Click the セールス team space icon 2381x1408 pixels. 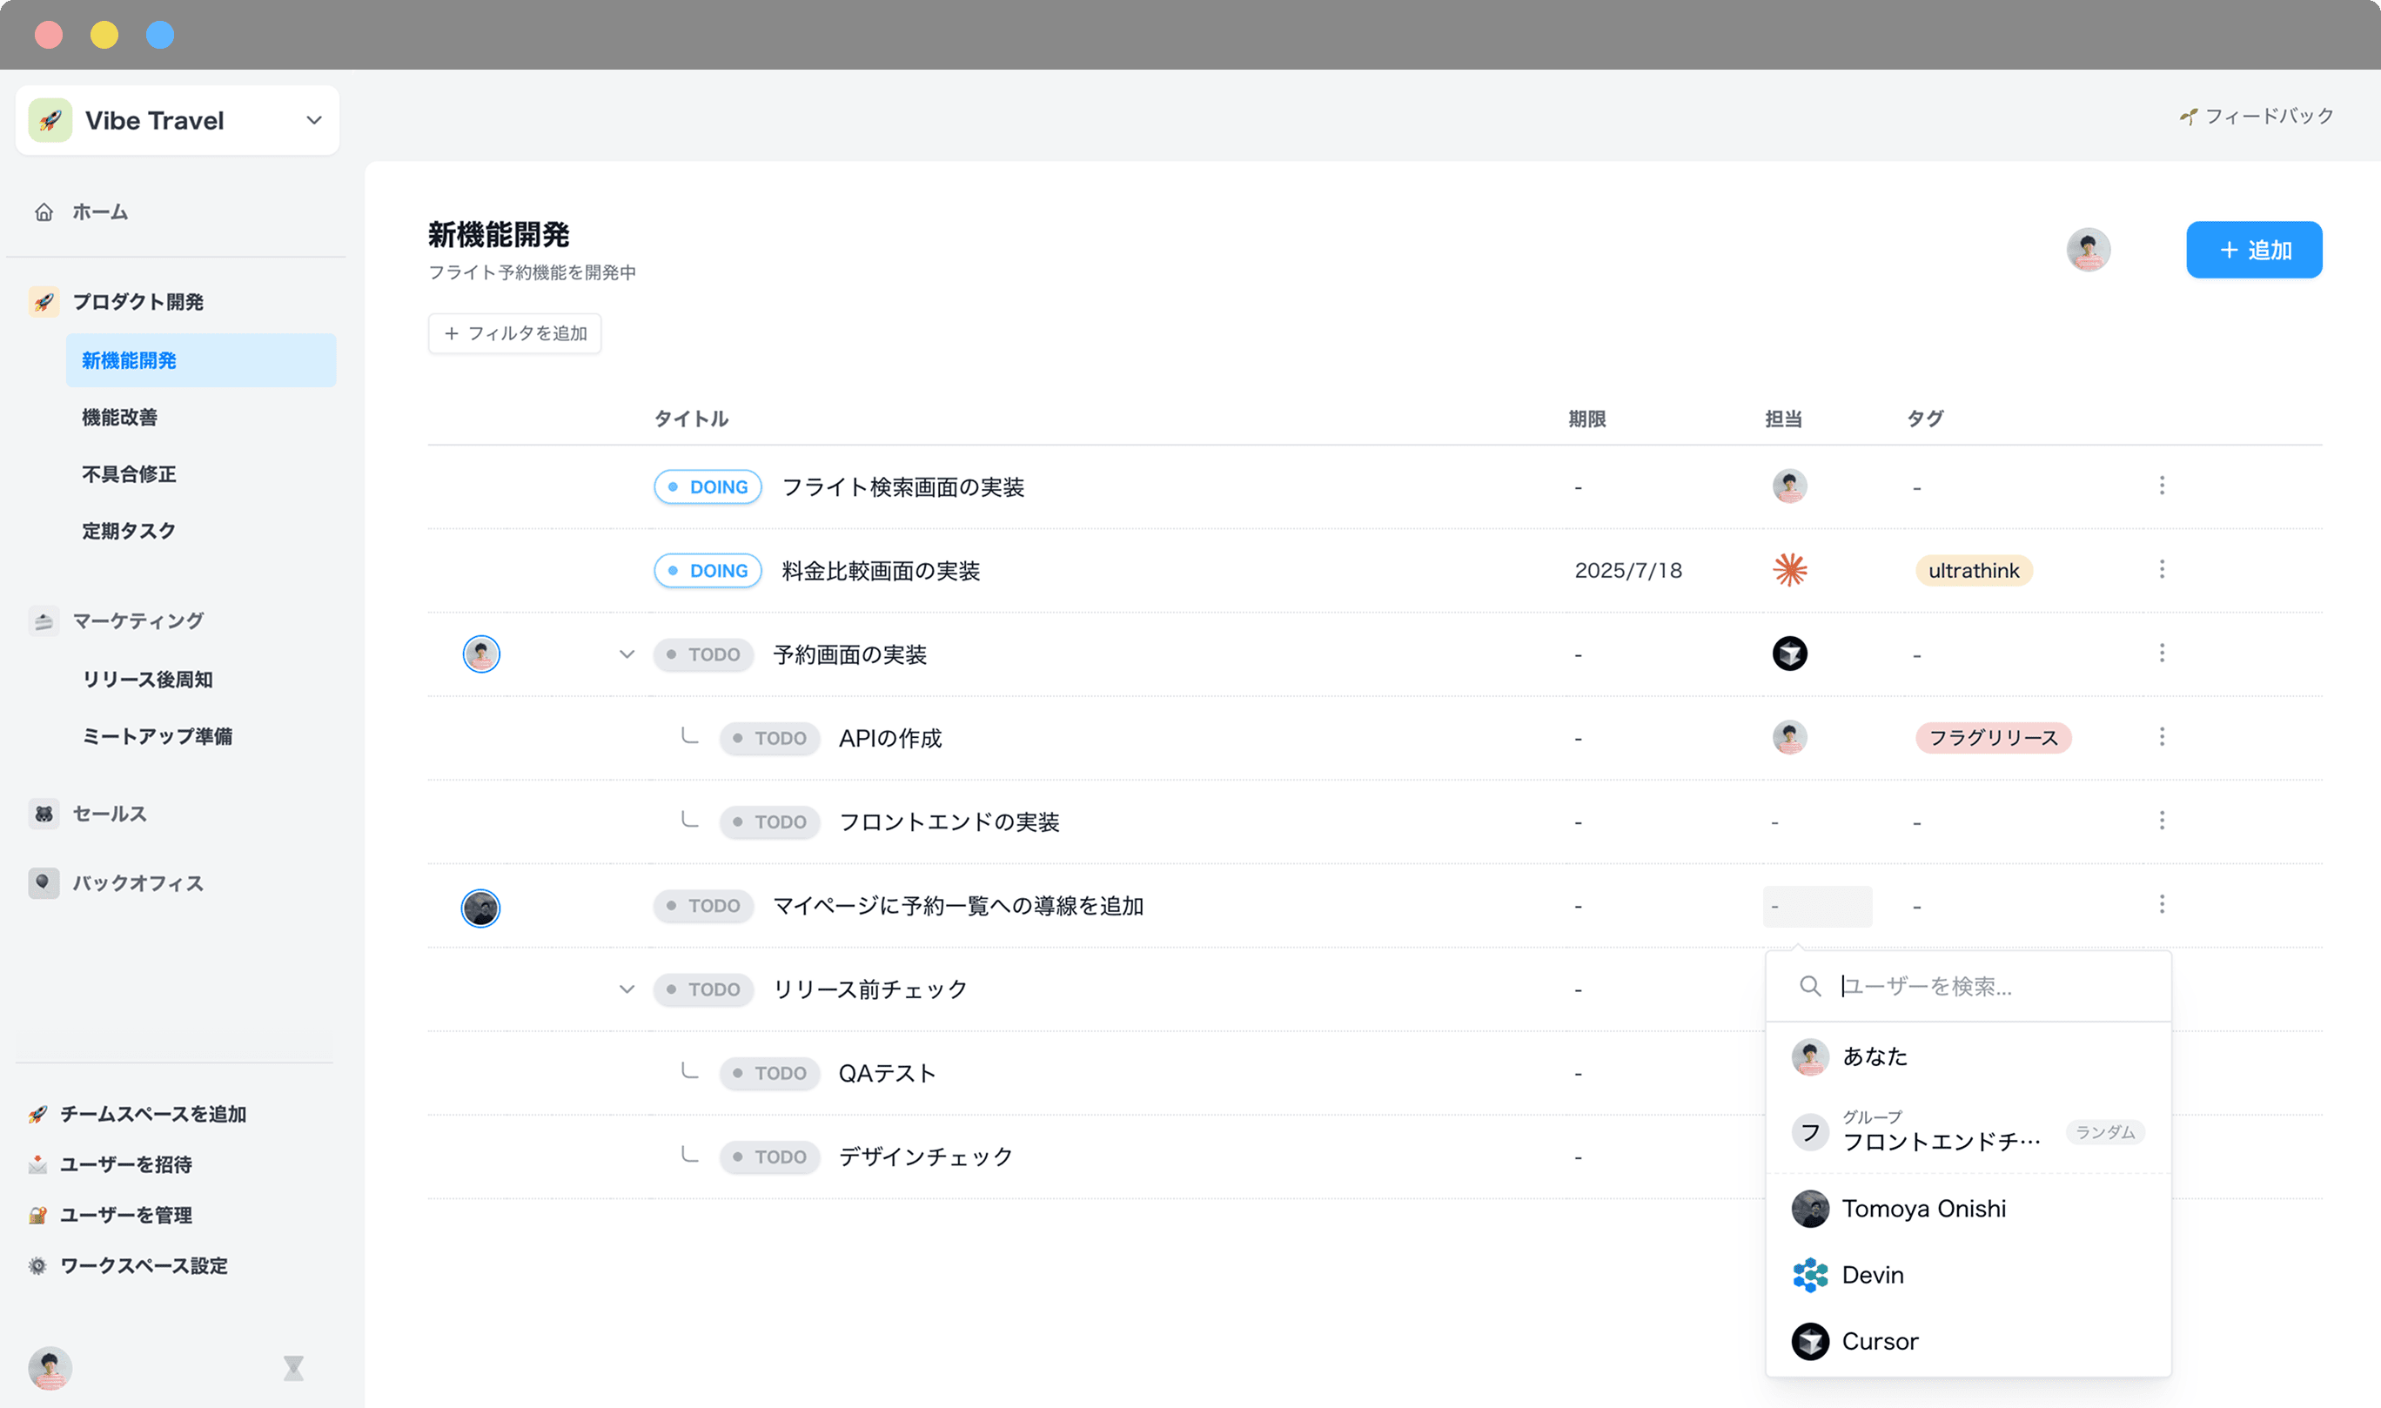click(44, 814)
